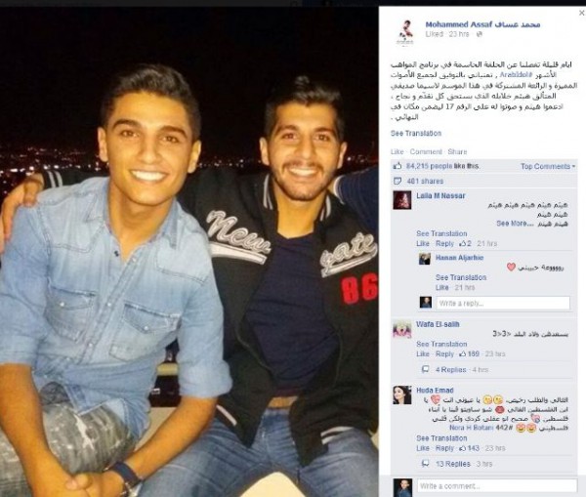Open Mohammed Assaf page profile picture

[405, 32]
